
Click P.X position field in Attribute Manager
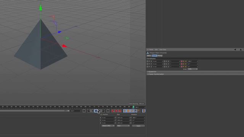(x=158, y=61)
